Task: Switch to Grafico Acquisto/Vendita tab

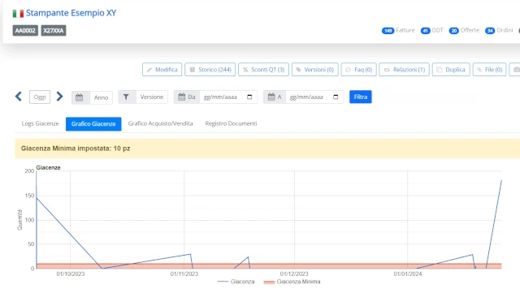Action: 161,123
